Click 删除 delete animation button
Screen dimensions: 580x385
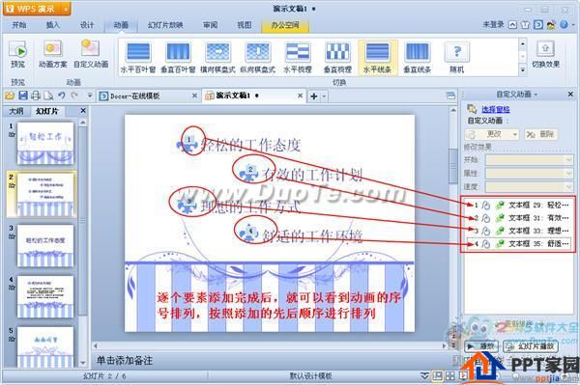(541, 134)
